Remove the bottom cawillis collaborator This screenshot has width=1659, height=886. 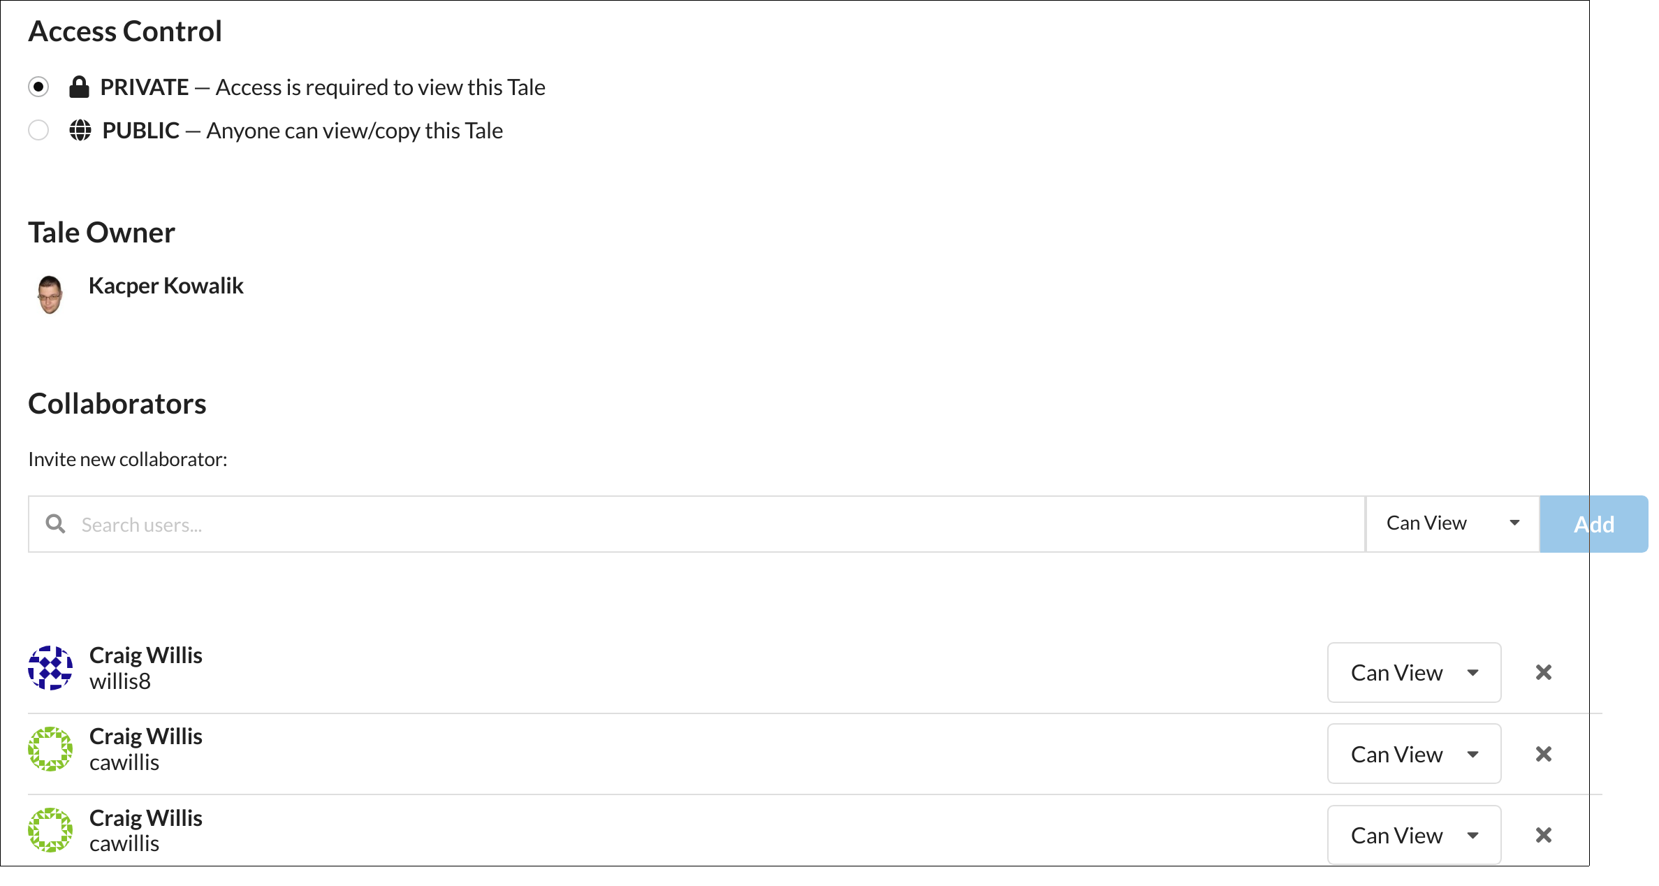pos(1544,835)
